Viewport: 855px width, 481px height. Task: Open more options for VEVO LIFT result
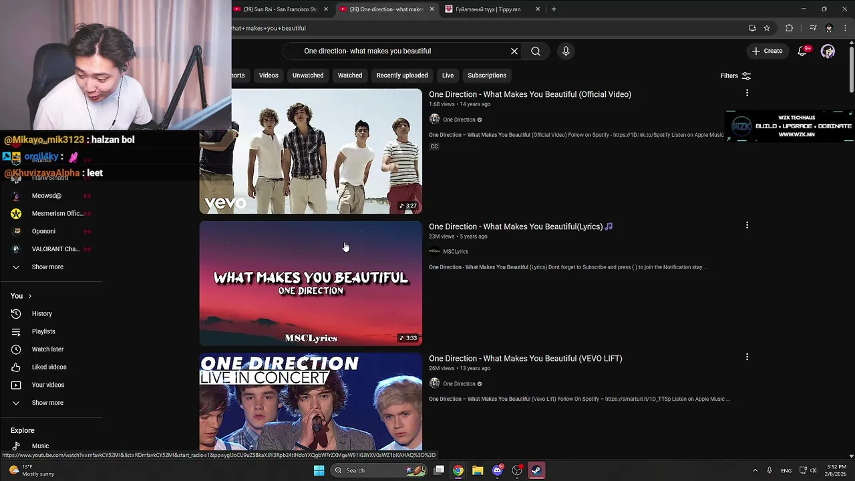[x=747, y=357]
